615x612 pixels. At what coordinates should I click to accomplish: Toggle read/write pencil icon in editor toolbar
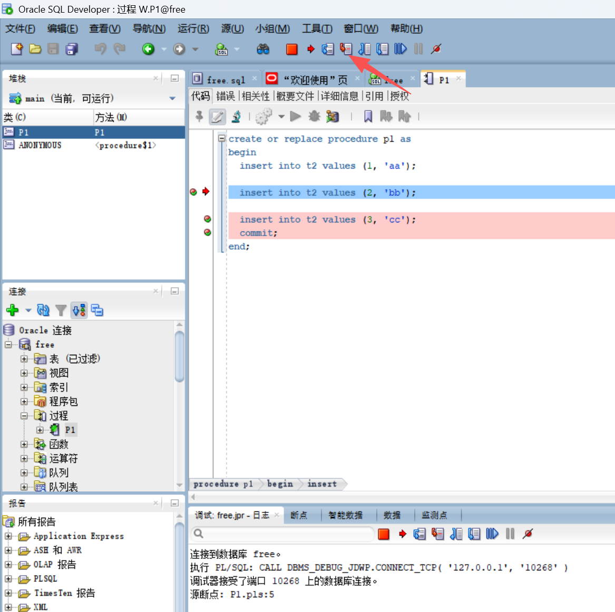(217, 116)
